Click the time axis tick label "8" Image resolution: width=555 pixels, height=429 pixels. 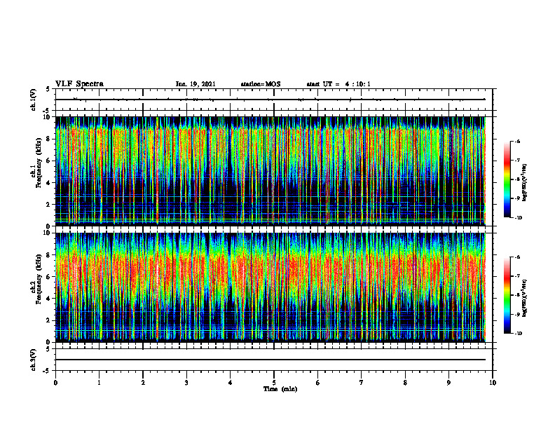click(405, 383)
